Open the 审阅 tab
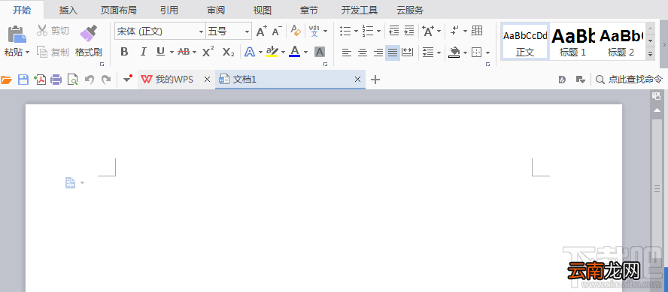 point(216,10)
